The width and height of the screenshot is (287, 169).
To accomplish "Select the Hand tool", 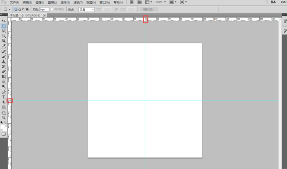I will [x=4, y=113].
